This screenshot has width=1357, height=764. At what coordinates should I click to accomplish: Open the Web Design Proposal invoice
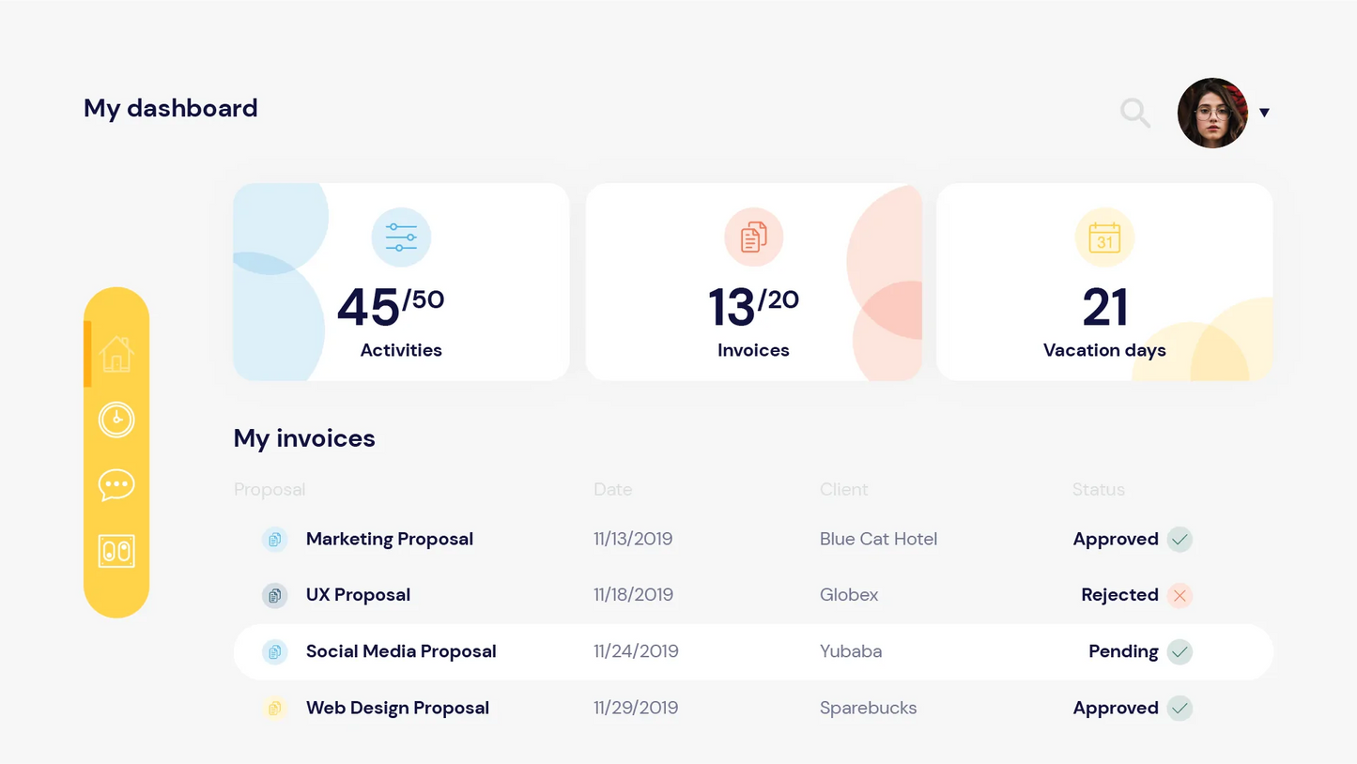397,708
